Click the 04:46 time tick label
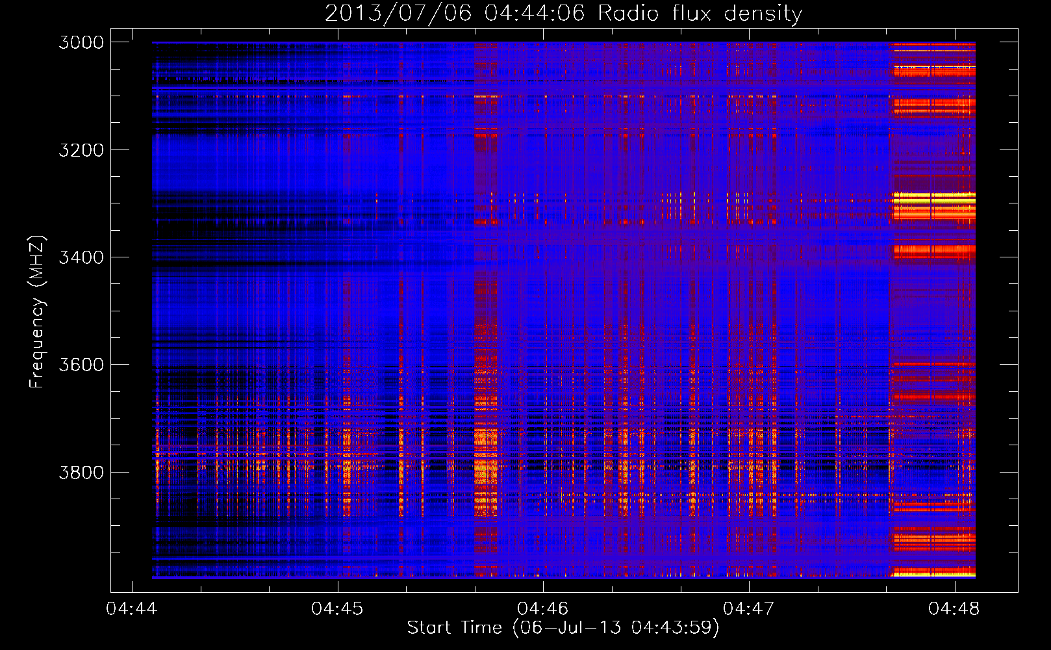The height and width of the screenshot is (650, 1051). 543,608
